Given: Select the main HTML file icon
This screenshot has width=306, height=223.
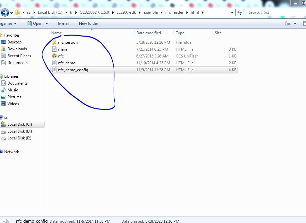Looking at the screenshot, I should [x=54, y=49].
